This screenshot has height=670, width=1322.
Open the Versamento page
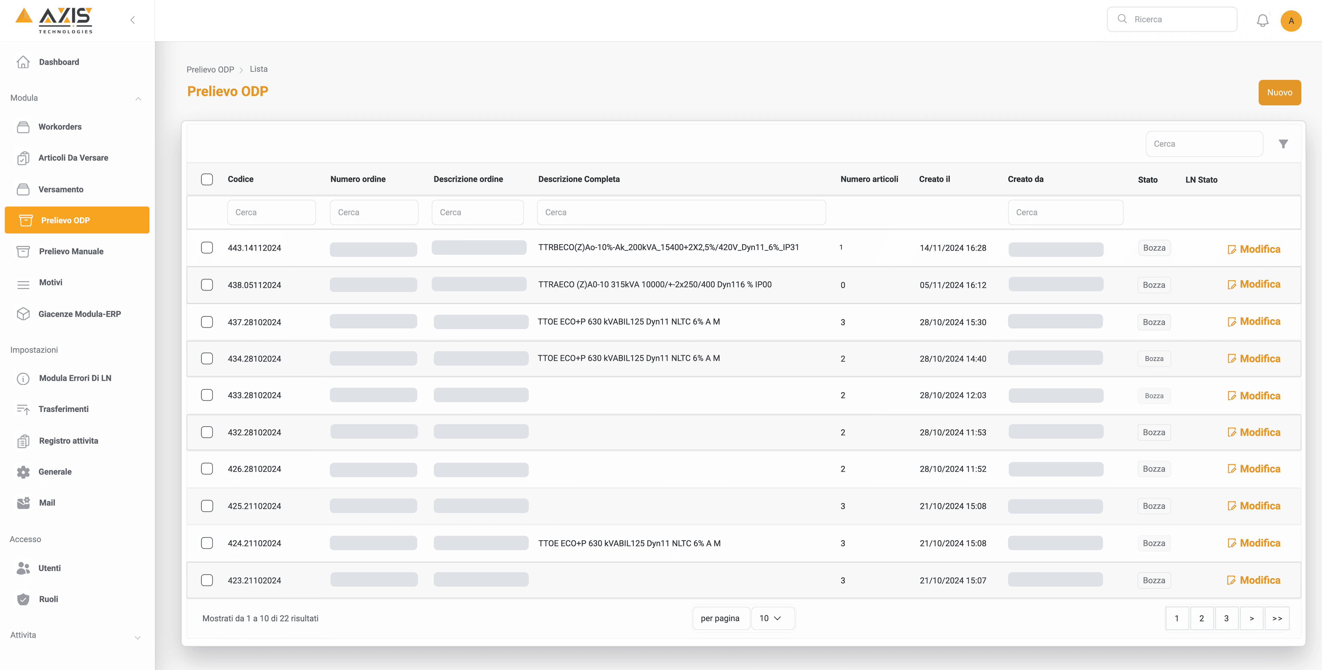(x=61, y=189)
